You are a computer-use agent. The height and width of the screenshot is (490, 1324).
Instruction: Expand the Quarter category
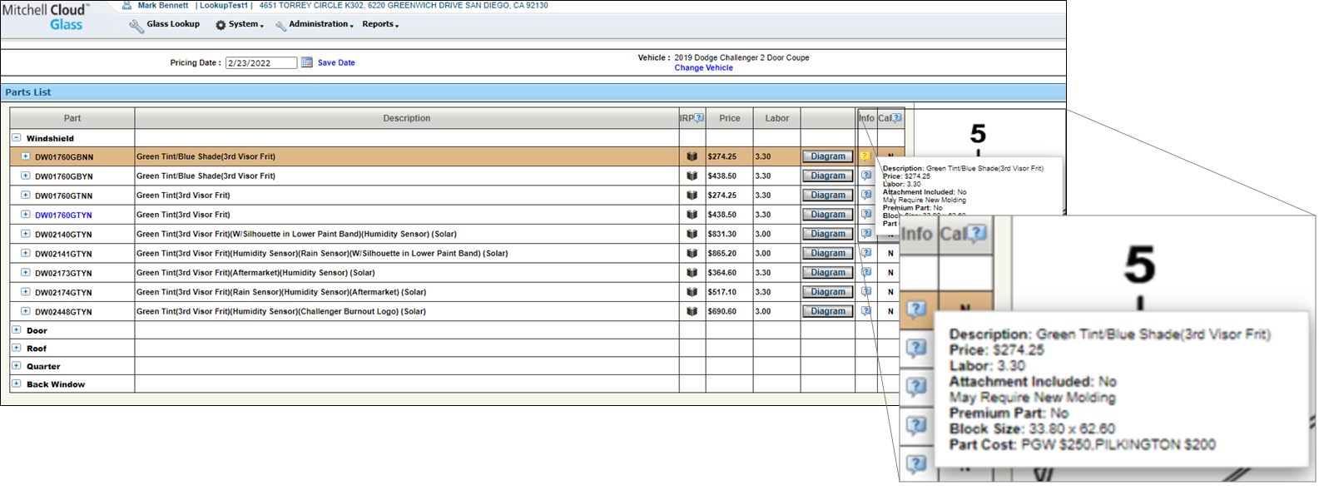(x=16, y=365)
